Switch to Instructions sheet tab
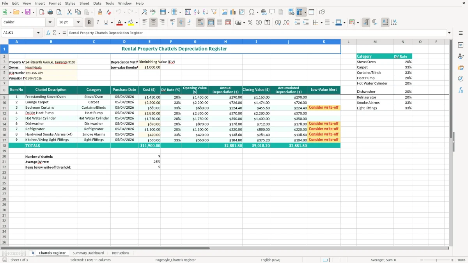Screen dimensions: 468x263 [121, 253]
